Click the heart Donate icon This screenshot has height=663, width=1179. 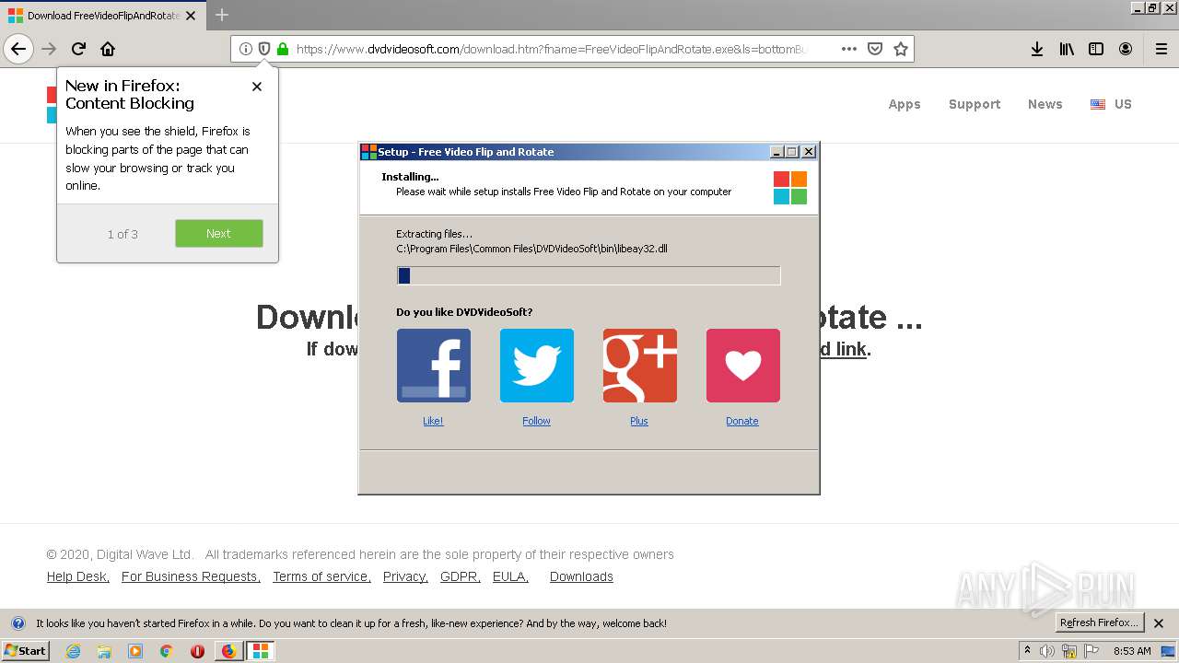(x=742, y=366)
